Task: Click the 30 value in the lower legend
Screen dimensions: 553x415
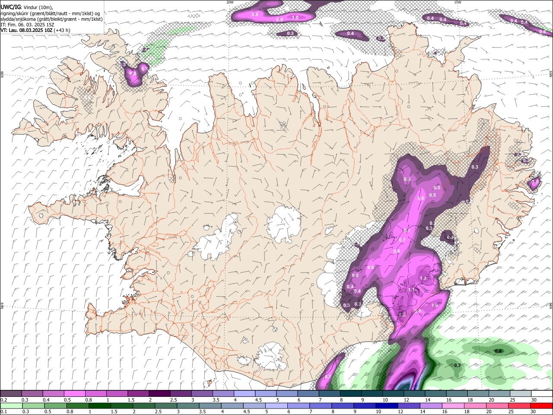Action: click(x=532, y=412)
